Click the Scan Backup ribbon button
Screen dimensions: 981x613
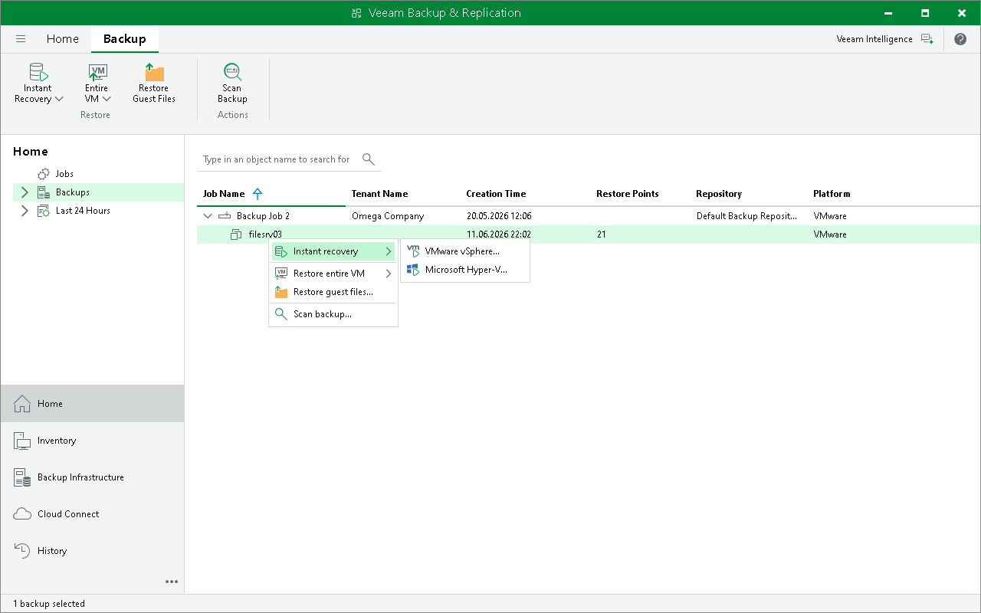[232, 84]
